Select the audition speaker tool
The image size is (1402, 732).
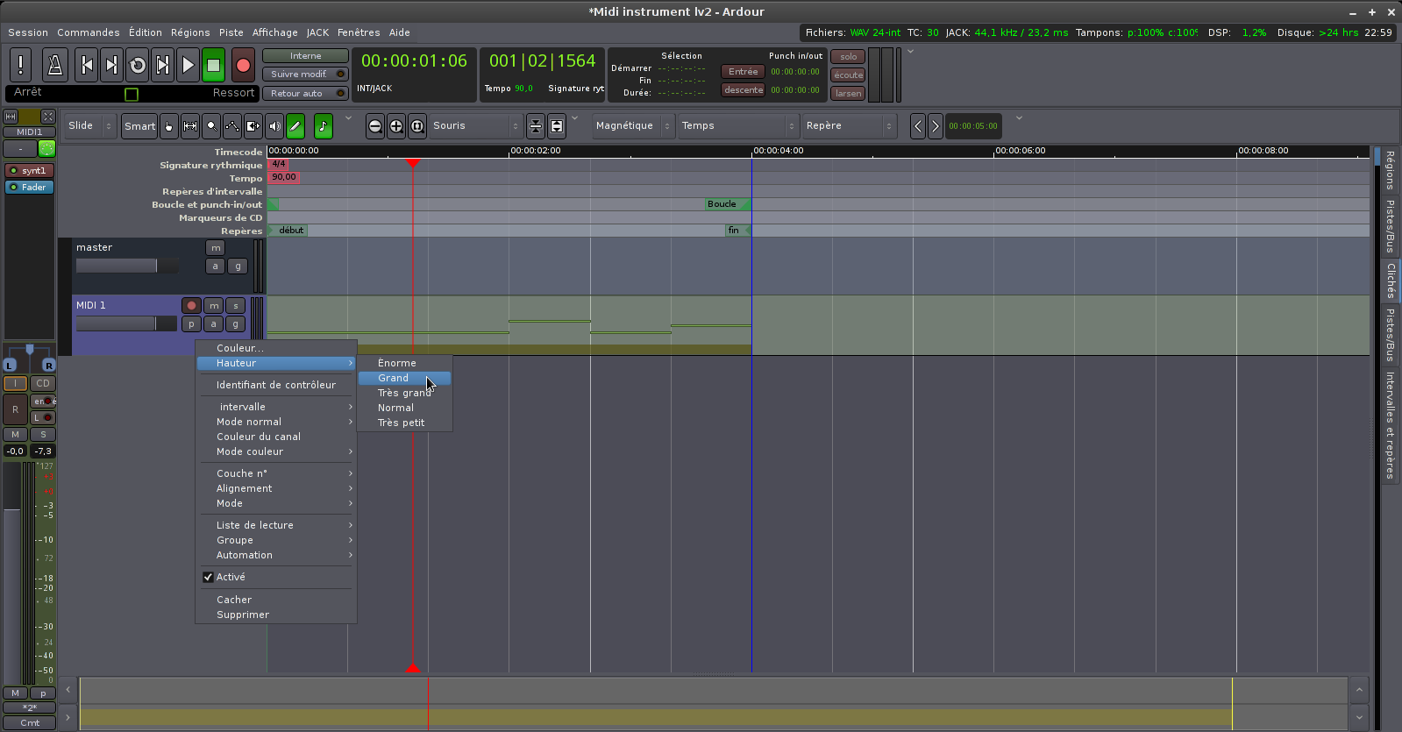click(274, 126)
